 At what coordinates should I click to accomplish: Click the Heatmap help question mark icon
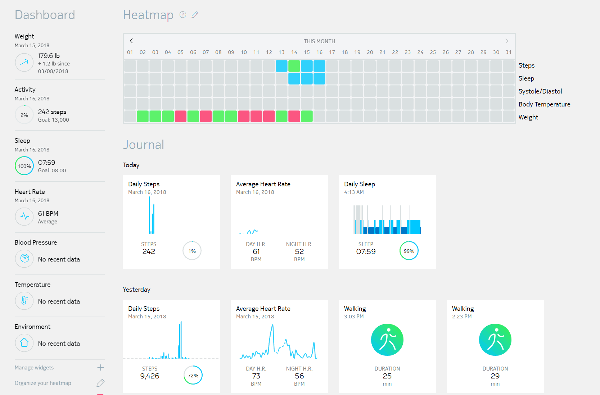[x=183, y=15]
